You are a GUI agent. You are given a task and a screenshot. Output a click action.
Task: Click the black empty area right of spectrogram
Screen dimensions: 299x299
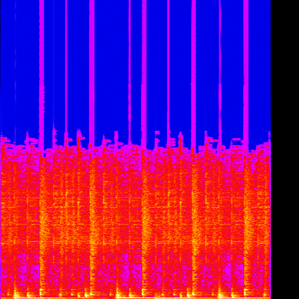[x=285, y=146]
